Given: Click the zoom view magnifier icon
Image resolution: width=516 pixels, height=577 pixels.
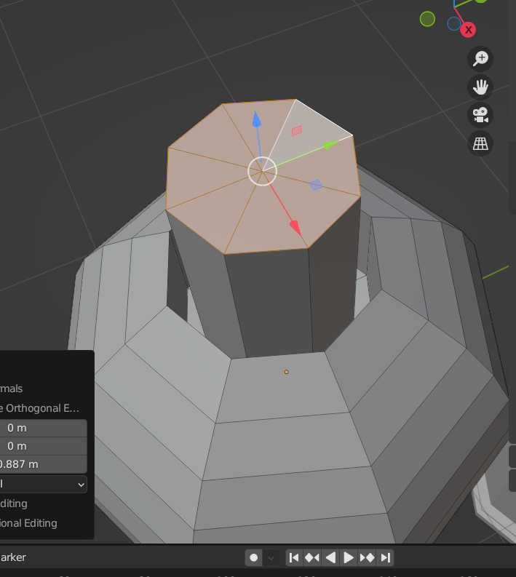Looking at the screenshot, I should click(480, 59).
